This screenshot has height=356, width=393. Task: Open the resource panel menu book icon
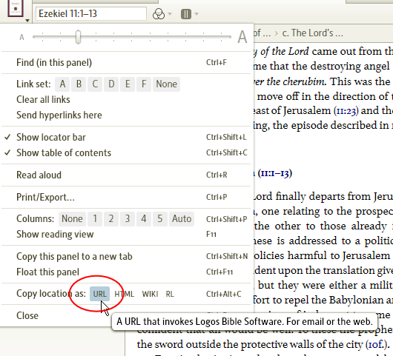pos(16,8)
